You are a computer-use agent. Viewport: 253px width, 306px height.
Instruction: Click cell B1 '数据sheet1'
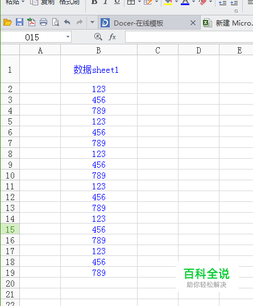pyautogui.click(x=99, y=69)
